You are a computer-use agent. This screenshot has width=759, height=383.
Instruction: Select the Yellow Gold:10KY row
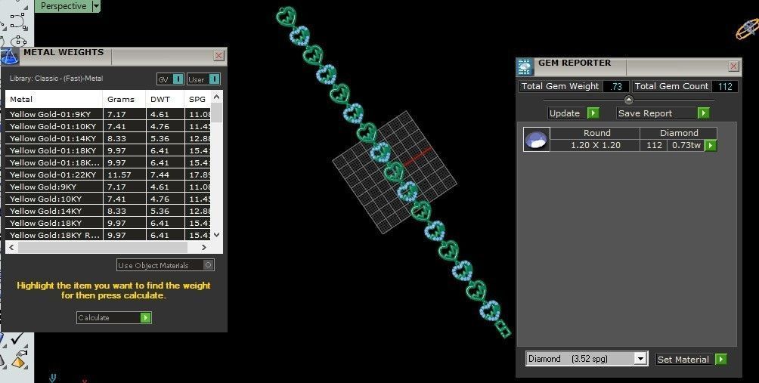[x=108, y=199]
